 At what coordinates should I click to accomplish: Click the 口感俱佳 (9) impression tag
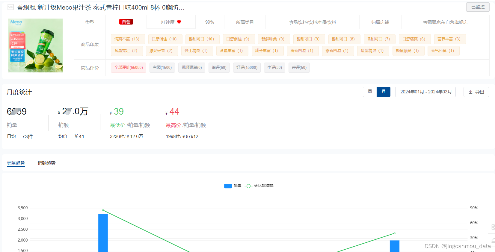click(x=239, y=39)
